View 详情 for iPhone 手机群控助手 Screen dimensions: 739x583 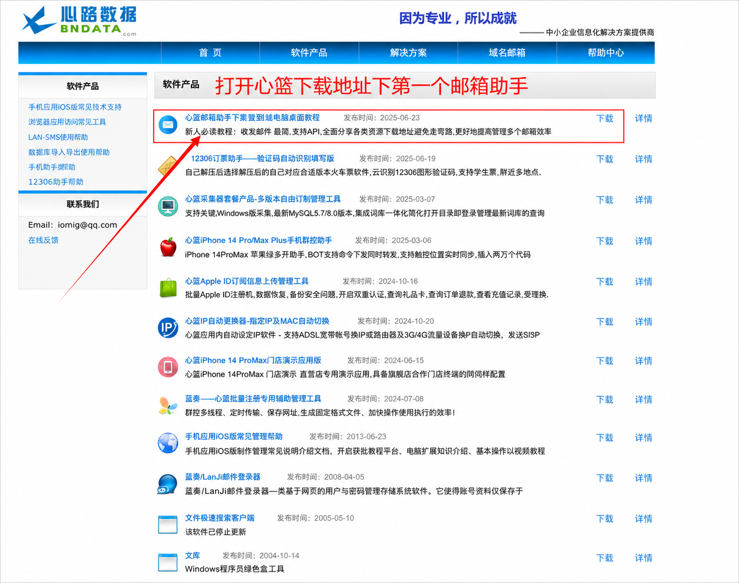[644, 241]
